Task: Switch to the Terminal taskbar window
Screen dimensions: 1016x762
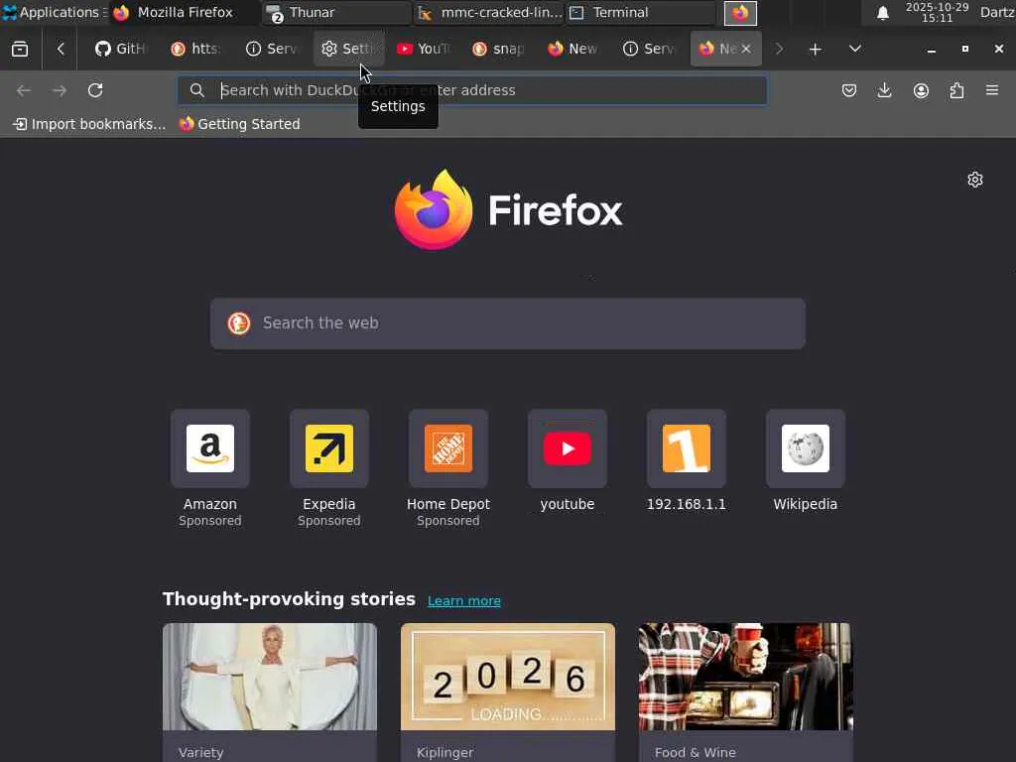Action: coord(641,12)
